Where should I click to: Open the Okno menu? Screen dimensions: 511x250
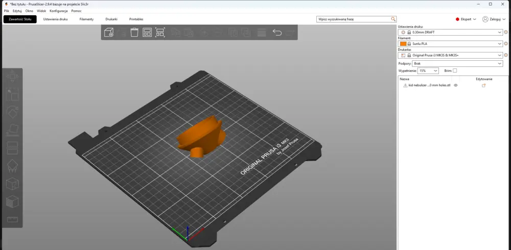tap(29, 11)
